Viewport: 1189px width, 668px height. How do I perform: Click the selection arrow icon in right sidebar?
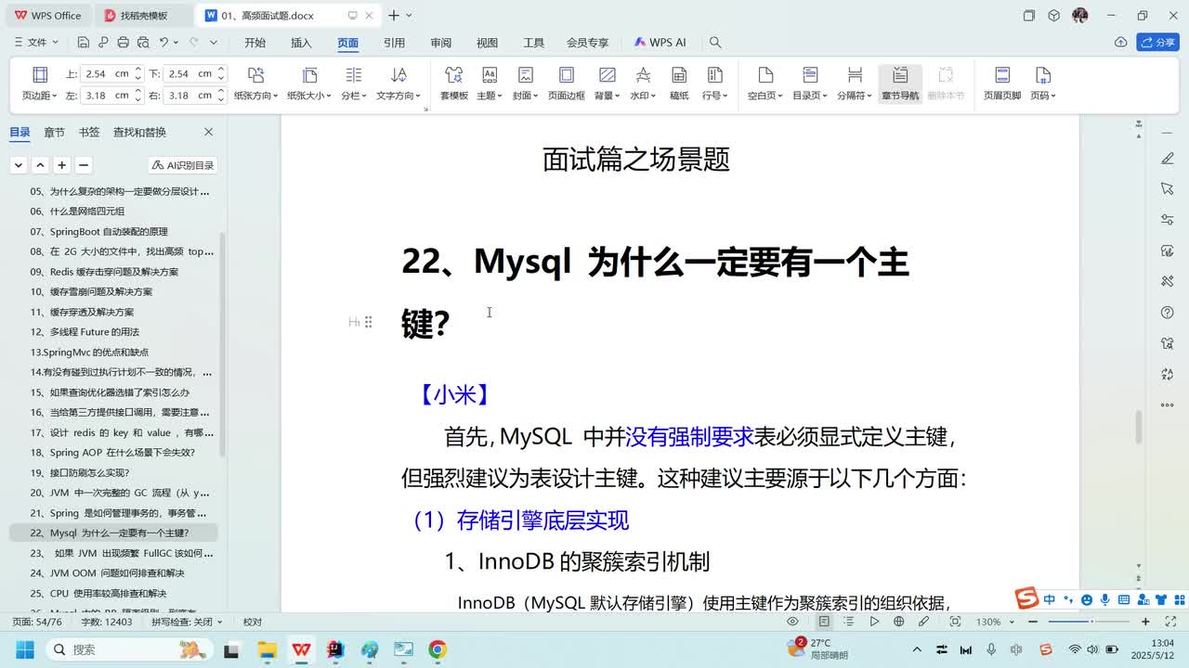(x=1168, y=189)
